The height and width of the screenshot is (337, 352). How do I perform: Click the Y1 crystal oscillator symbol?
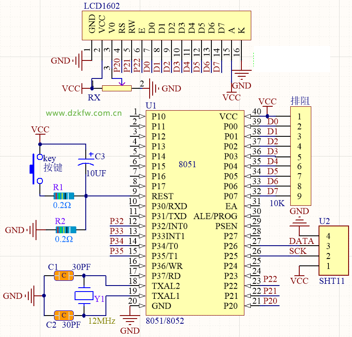coord(84,295)
